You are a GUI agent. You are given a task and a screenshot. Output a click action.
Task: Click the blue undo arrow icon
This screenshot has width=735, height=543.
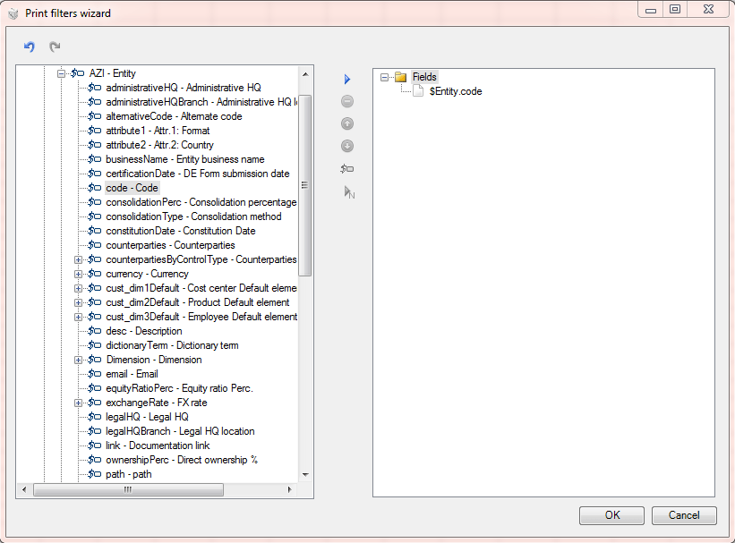(29, 47)
